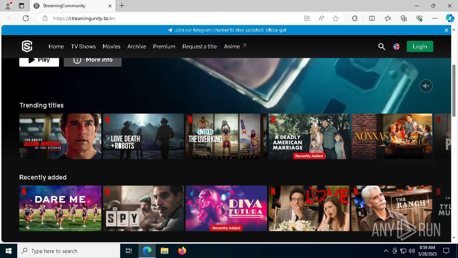
Task: Open the Nonnas movie thumbnail
Action: (392, 136)
